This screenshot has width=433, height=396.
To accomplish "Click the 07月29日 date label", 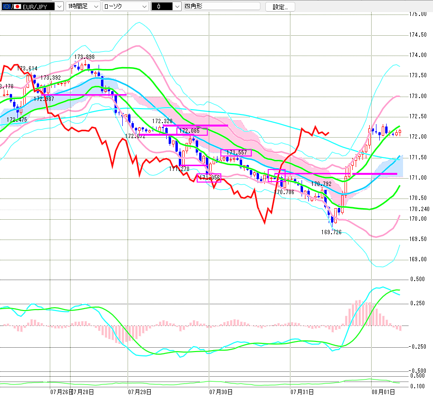I will pos(140,392).
